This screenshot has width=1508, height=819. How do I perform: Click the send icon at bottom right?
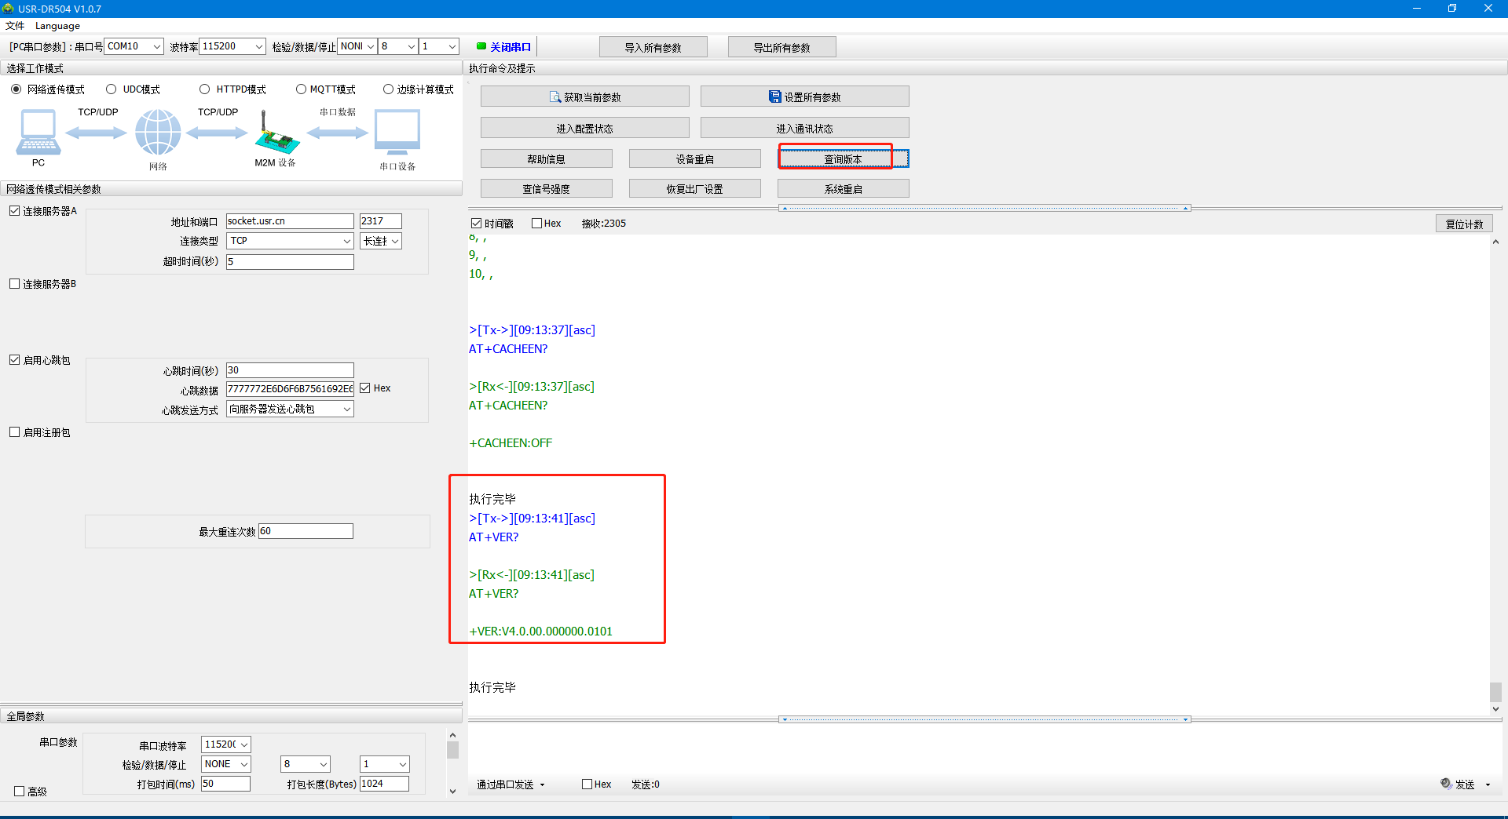[x=1446, y=784]
